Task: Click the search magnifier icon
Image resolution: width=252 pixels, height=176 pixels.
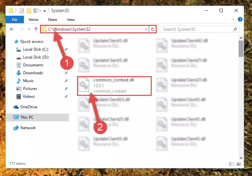Action: tap(235, 29)
